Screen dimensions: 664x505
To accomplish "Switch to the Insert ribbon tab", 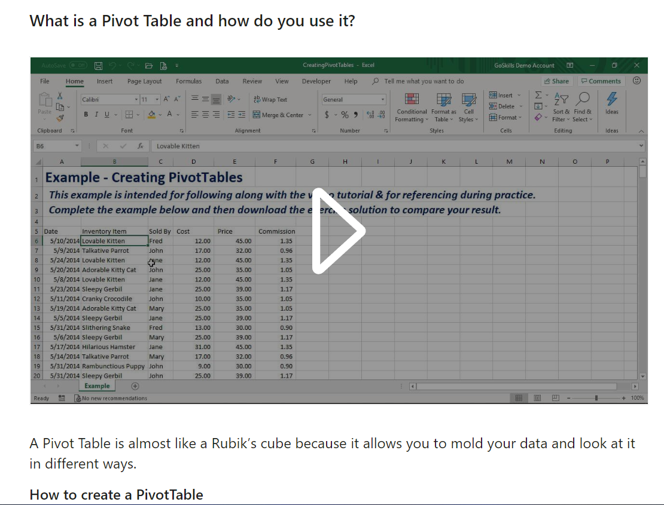I will click(x=105, y=81).
